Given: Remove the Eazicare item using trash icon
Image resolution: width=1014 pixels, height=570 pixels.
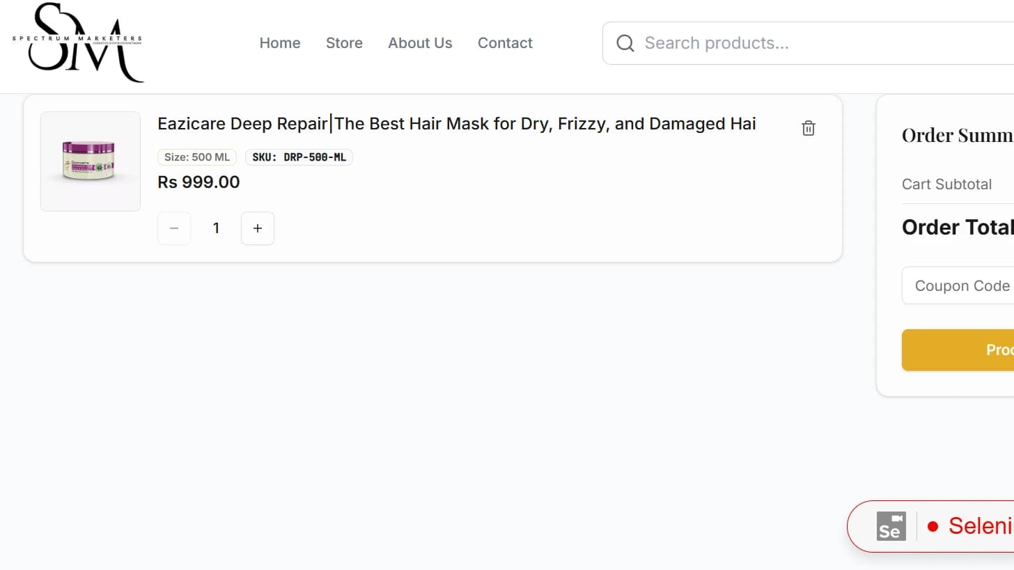Looking at the screenshot, I should [808, 128].
